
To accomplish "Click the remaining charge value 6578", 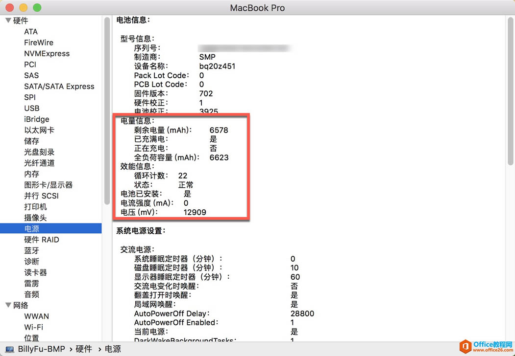I will coord(219,130).
